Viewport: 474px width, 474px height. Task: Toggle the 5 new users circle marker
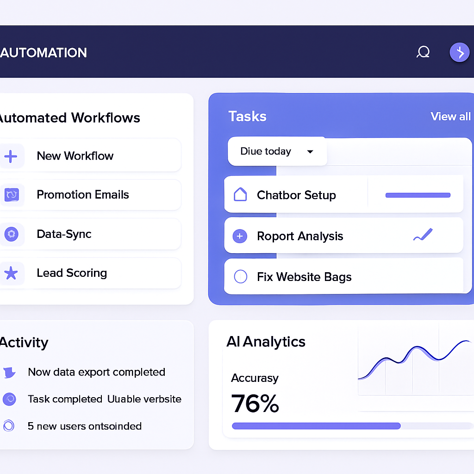[x=9, y=426]
